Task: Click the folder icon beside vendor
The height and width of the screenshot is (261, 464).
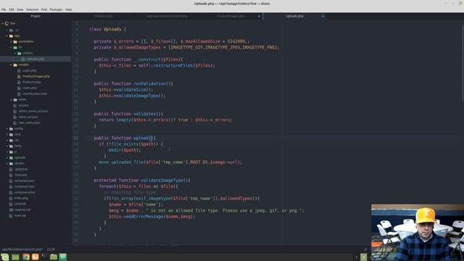Action: [11, 163]
